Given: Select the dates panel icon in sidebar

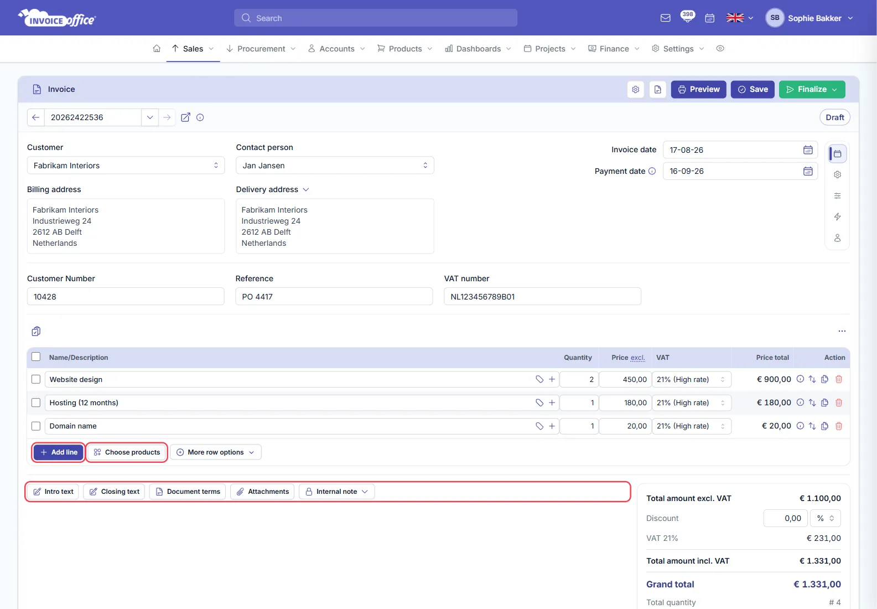Looking at the screenshot, I should tap(837, 154).
